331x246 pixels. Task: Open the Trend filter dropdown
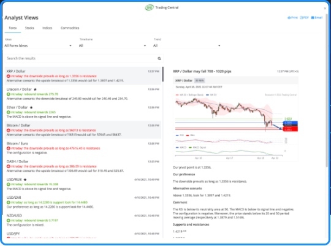(x=187, y=45)
